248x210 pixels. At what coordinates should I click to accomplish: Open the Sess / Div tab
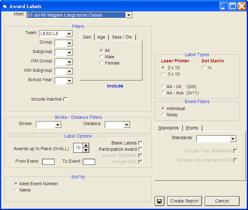coord(122,37)
